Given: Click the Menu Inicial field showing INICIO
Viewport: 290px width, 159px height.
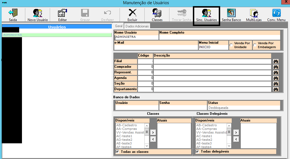Looking at the screenshot, I should coord(213,47).
